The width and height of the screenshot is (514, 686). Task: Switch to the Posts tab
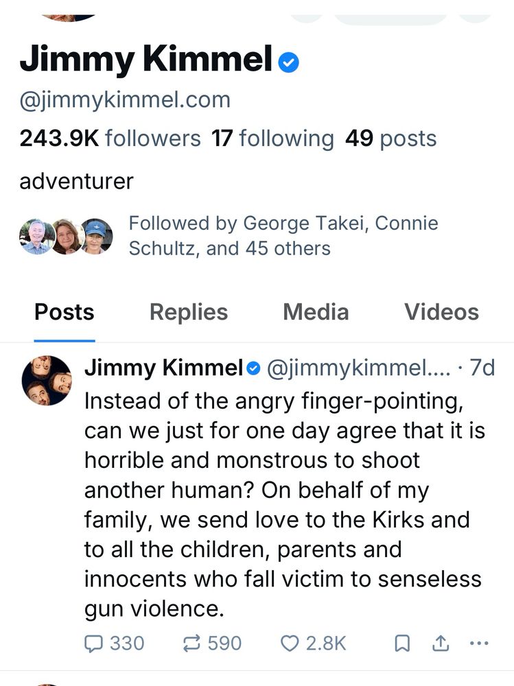pos(65,312)
